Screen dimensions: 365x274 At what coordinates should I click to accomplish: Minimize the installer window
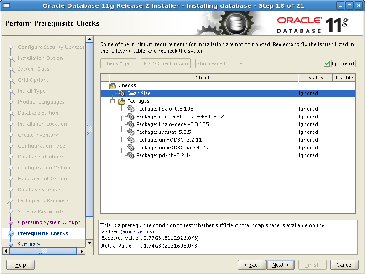click(x=340, y=5)
